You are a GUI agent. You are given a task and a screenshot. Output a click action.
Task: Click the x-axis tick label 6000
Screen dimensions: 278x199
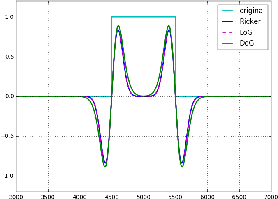click(x=208, y=197)
